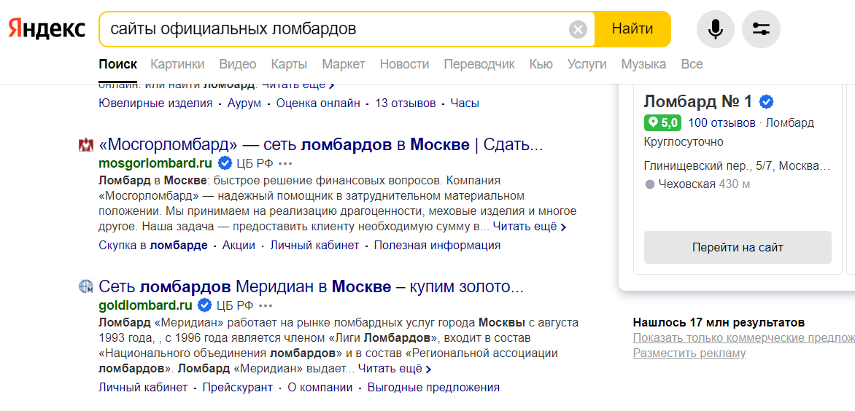Show all services via Все tab
The image size is (855, 411).
coord(692,64)
